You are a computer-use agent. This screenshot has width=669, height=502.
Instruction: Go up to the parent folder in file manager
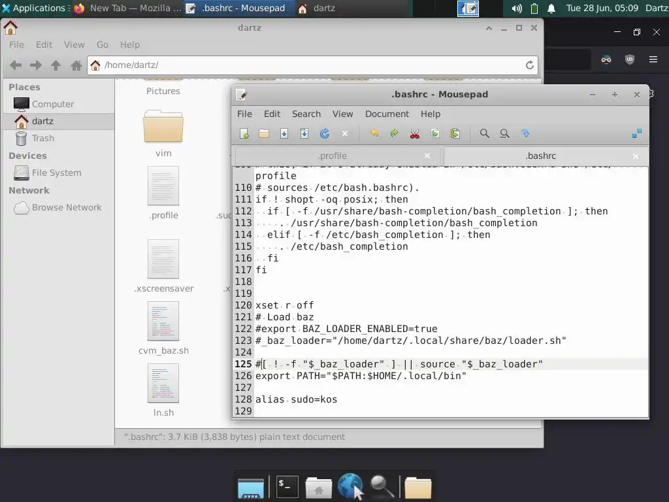56,65
